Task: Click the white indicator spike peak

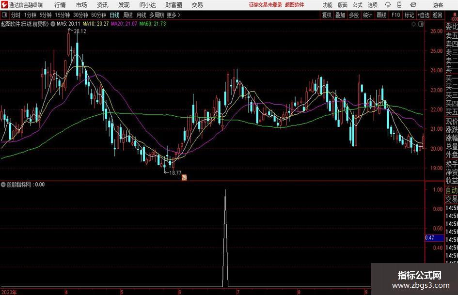Action: pos(225,190)
